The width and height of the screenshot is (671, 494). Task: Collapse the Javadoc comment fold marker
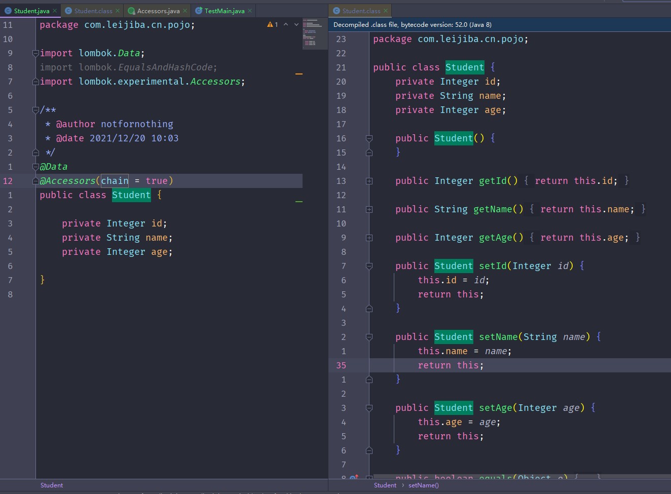35,110
